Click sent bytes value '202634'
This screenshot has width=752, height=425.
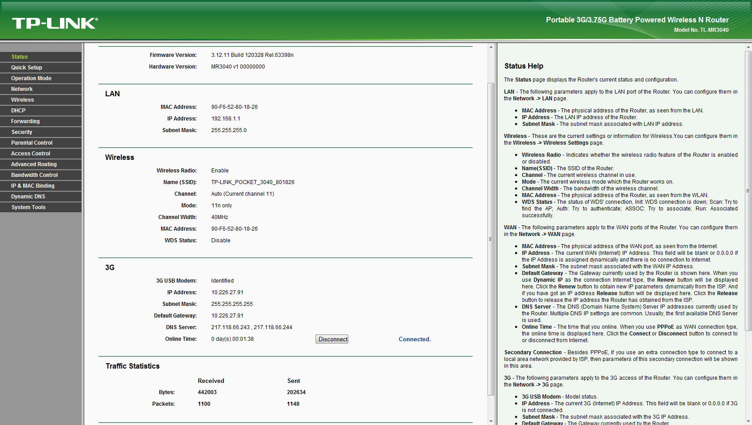point(296,392)
